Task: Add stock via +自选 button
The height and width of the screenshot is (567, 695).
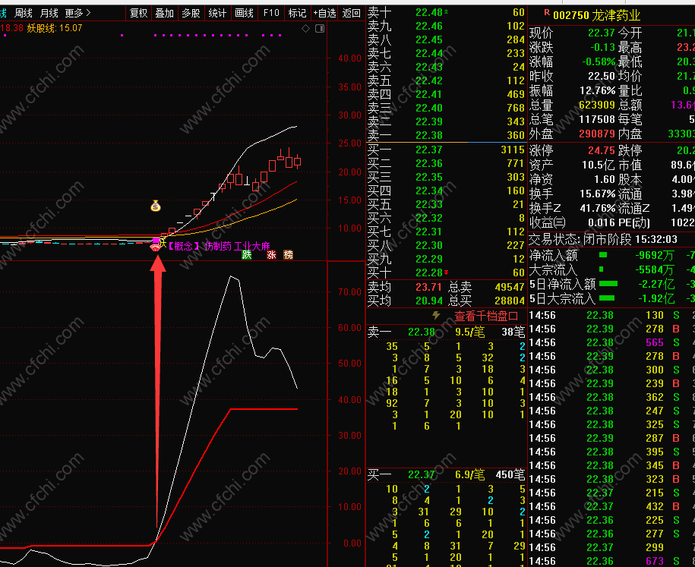Action: [x=325, y=14]
